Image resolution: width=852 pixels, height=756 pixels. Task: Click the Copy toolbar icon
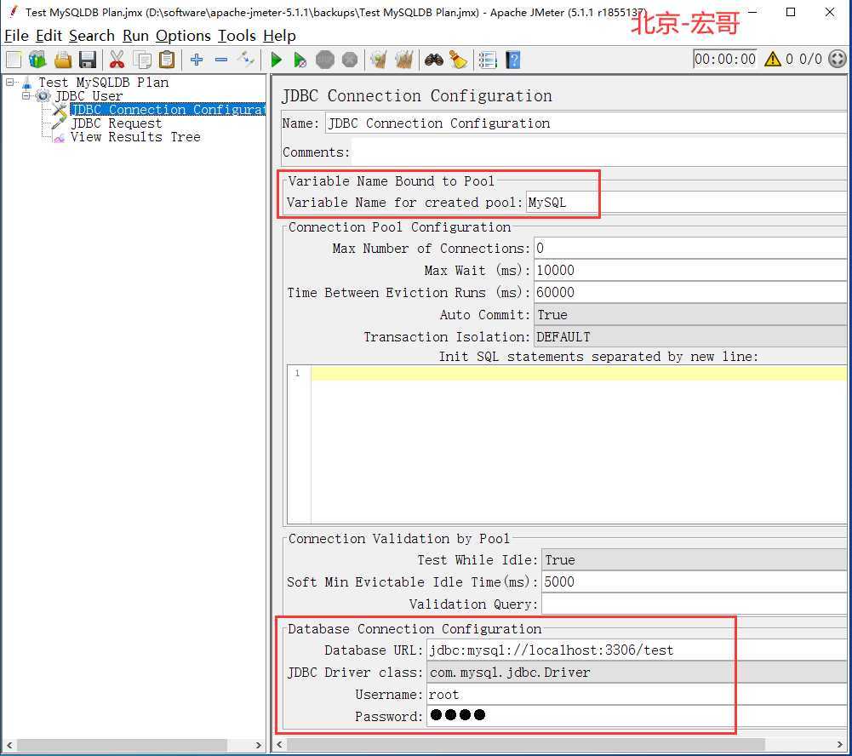(142, 60)
